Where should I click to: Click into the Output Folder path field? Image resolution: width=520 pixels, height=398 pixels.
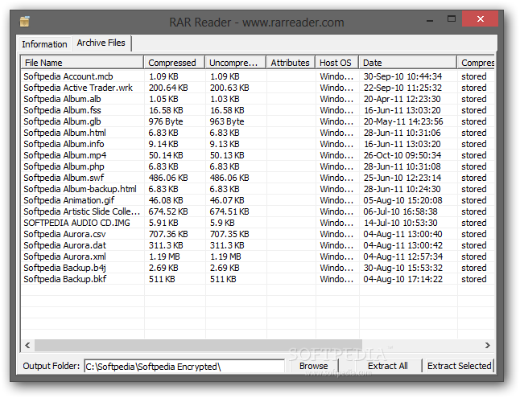(x=184, y=367)
